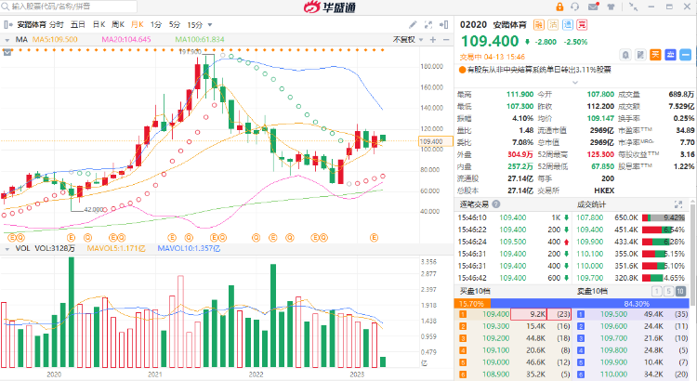The width and height of the screenshot is (697, 381).
Task: Click buy-side 15.70% ratio bar
Action: tap(472, 304)
